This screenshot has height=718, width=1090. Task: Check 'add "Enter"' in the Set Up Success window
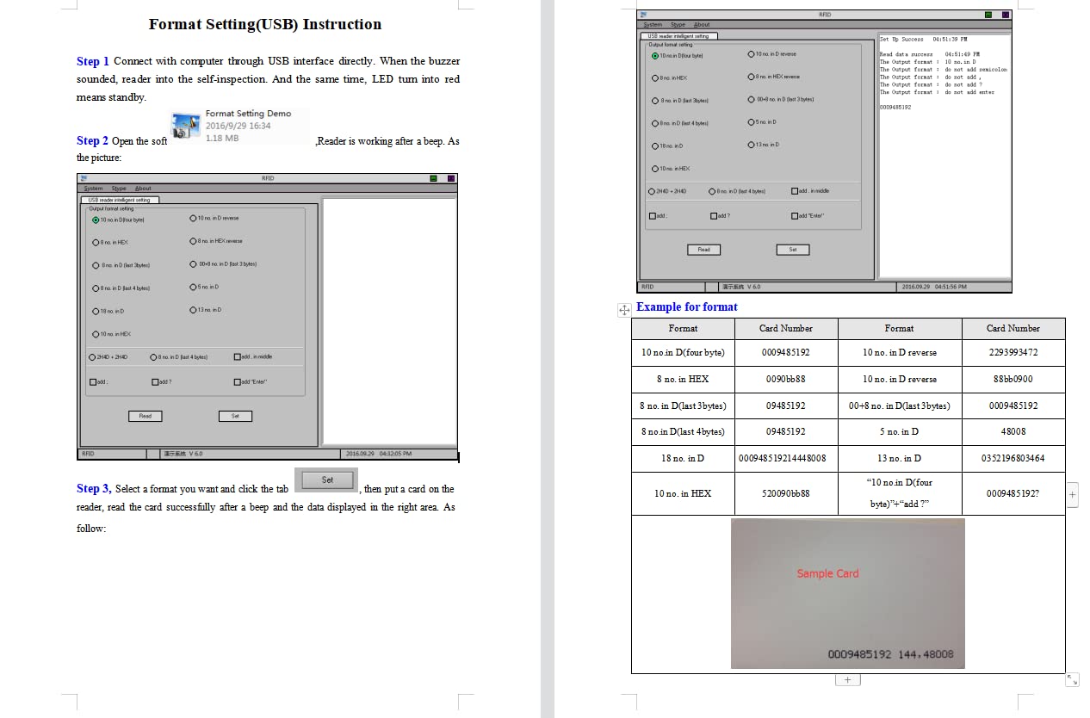794,215
